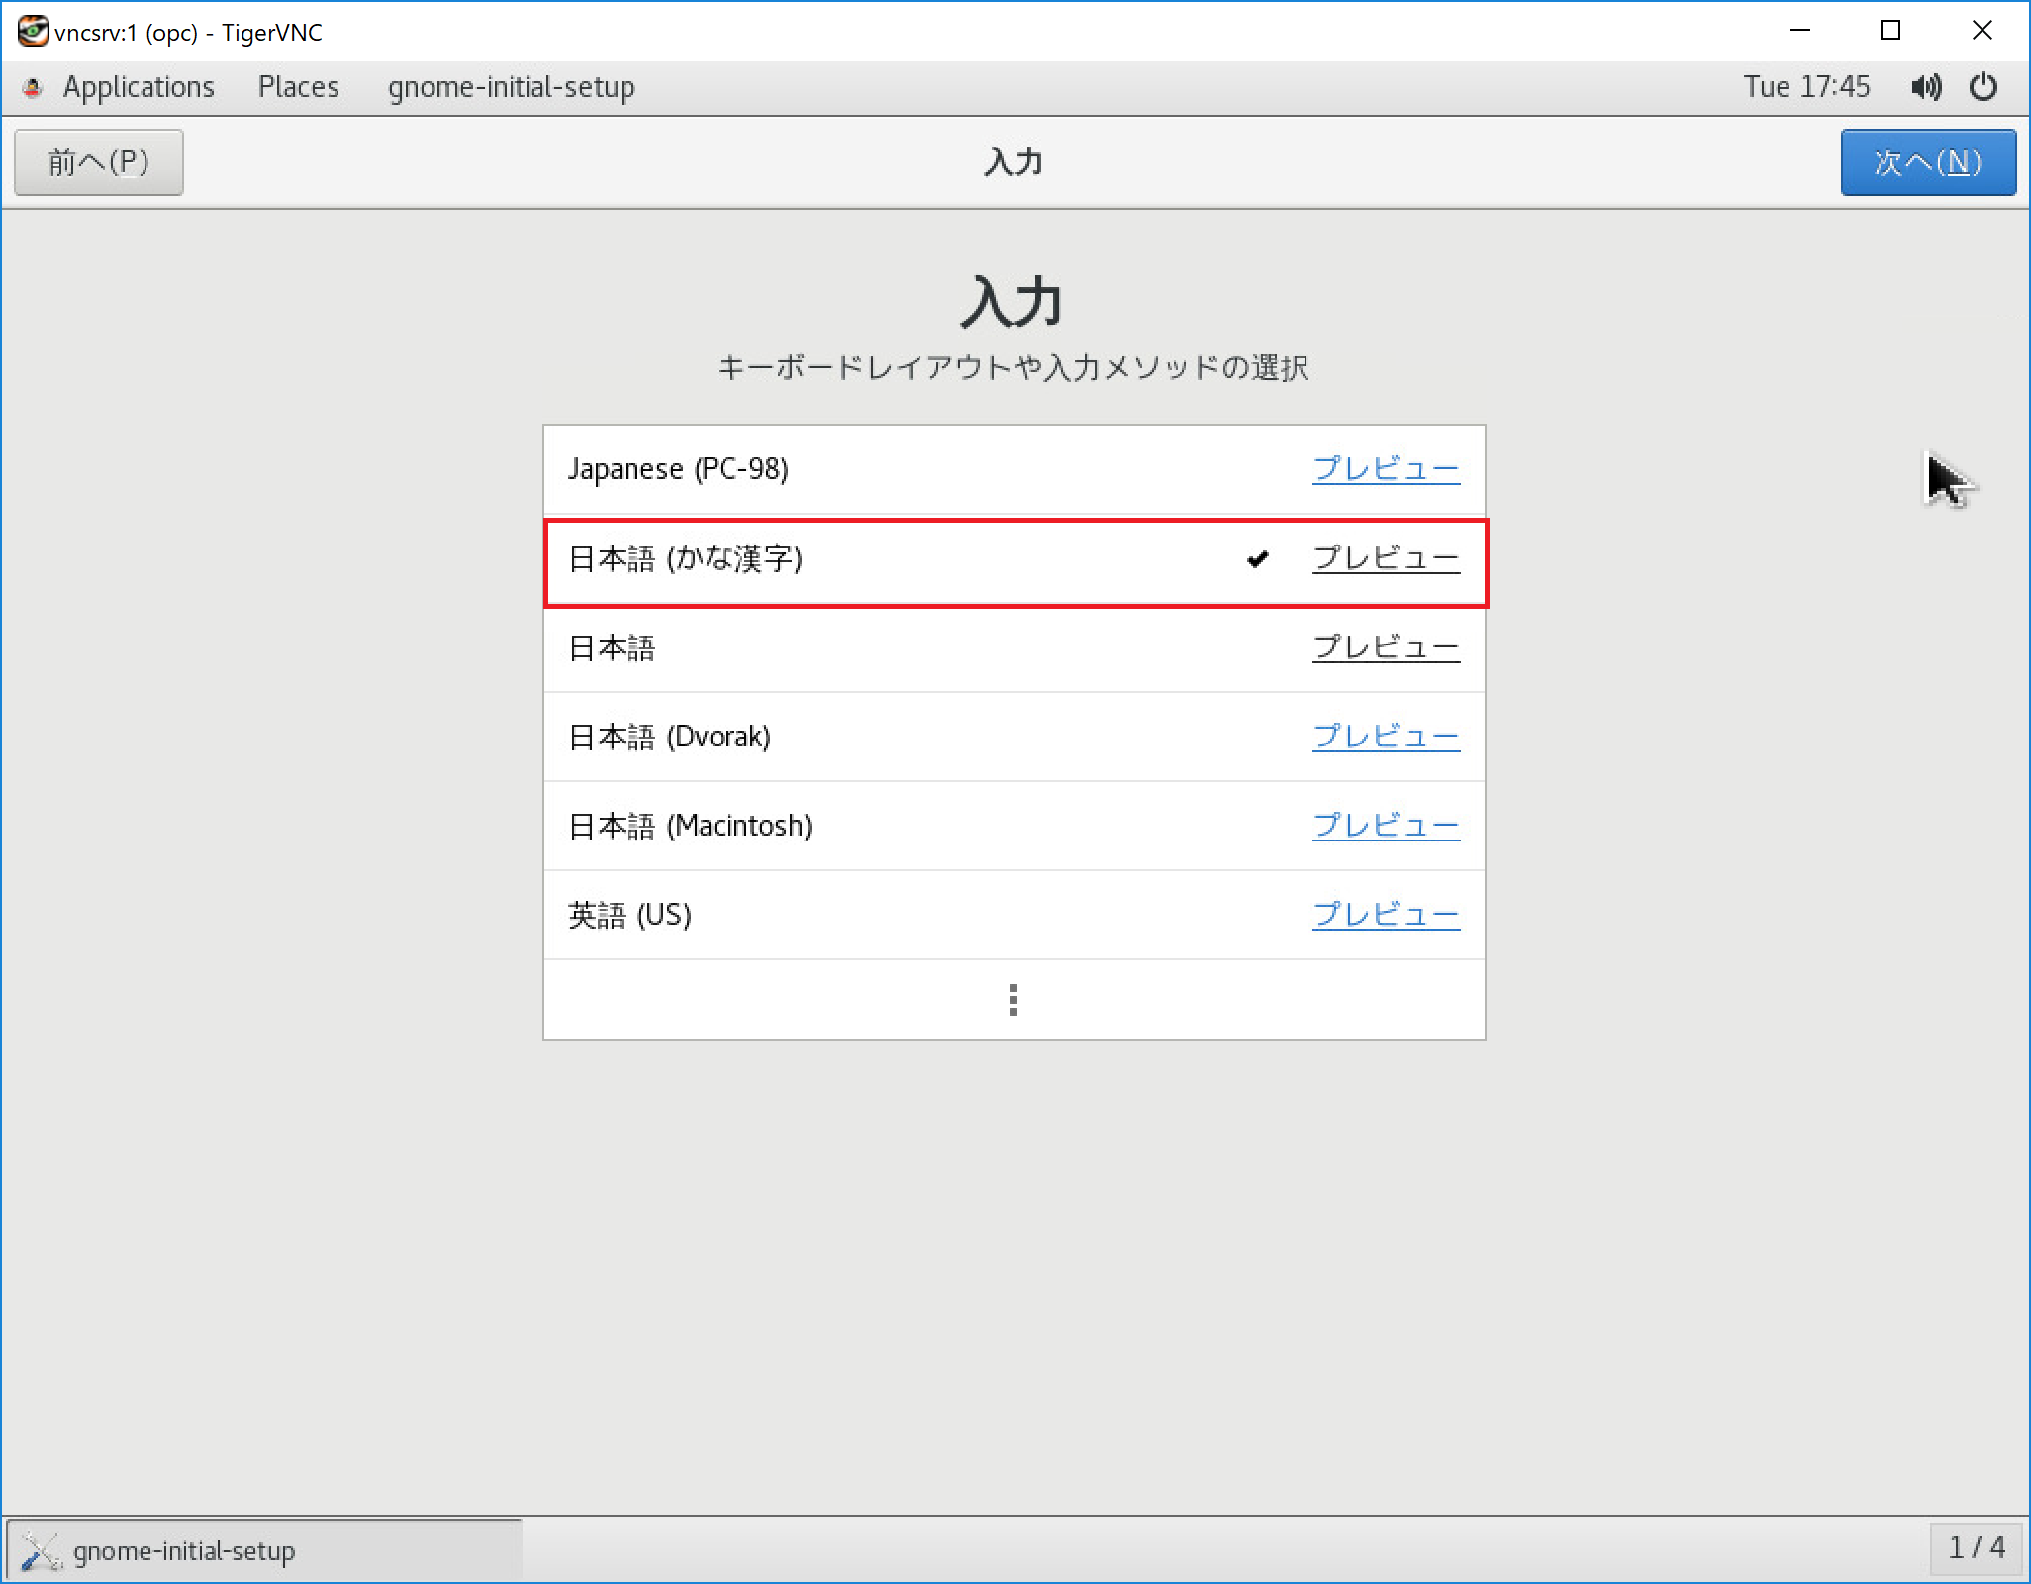
Task: Open the power/shutdown menu
Action: pyautogui.click(x=1983, y=86)
